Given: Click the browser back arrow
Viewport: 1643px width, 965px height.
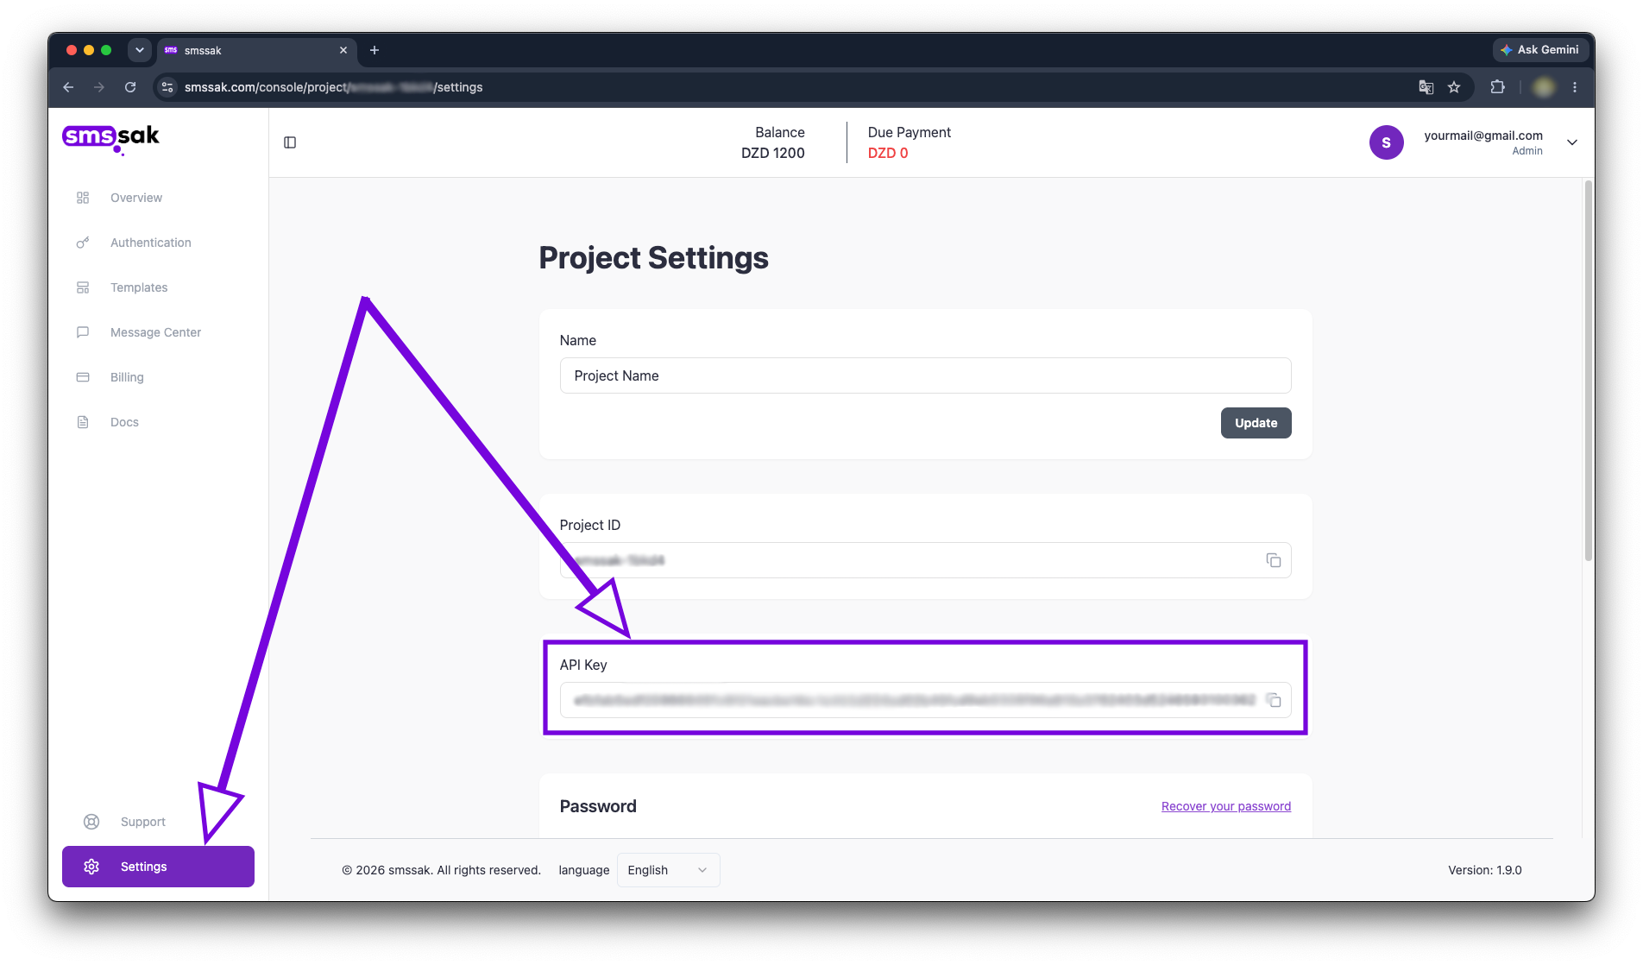Looking at the screenshot, I should click(68, 87).
